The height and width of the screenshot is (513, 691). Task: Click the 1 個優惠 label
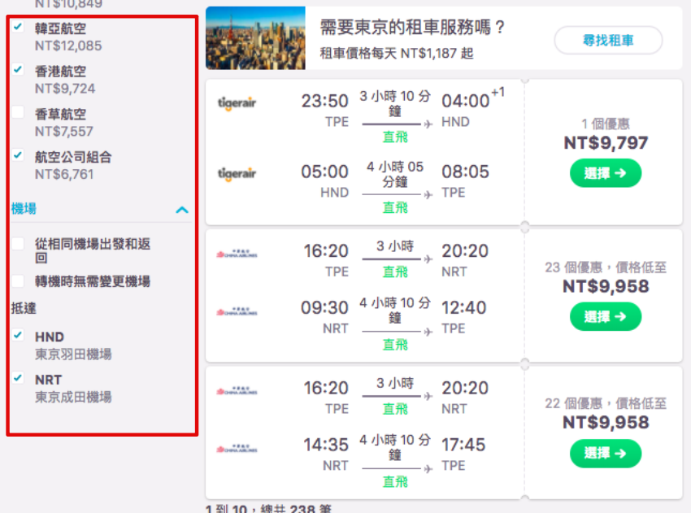[606, 124]
